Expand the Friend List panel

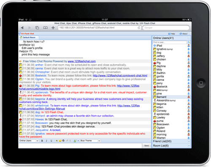click(x=189, y=141)
